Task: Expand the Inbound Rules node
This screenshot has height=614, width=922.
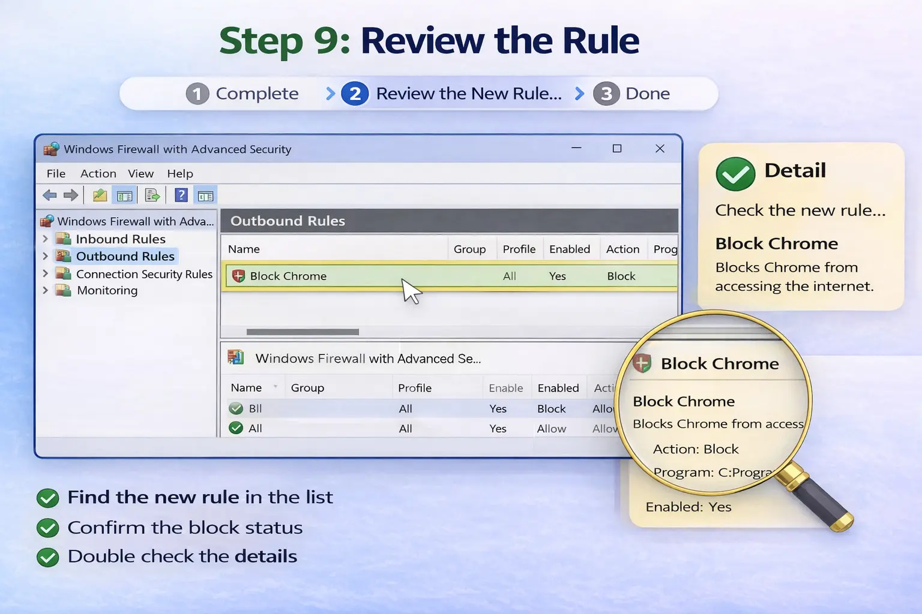Action: click(x=45, y=239)
